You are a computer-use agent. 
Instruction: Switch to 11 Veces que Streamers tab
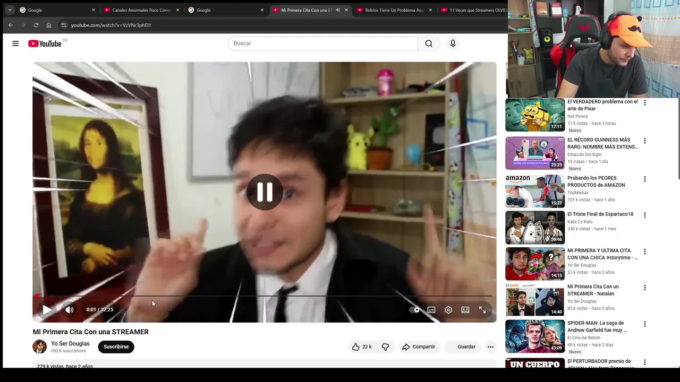[x=473, y=10]
